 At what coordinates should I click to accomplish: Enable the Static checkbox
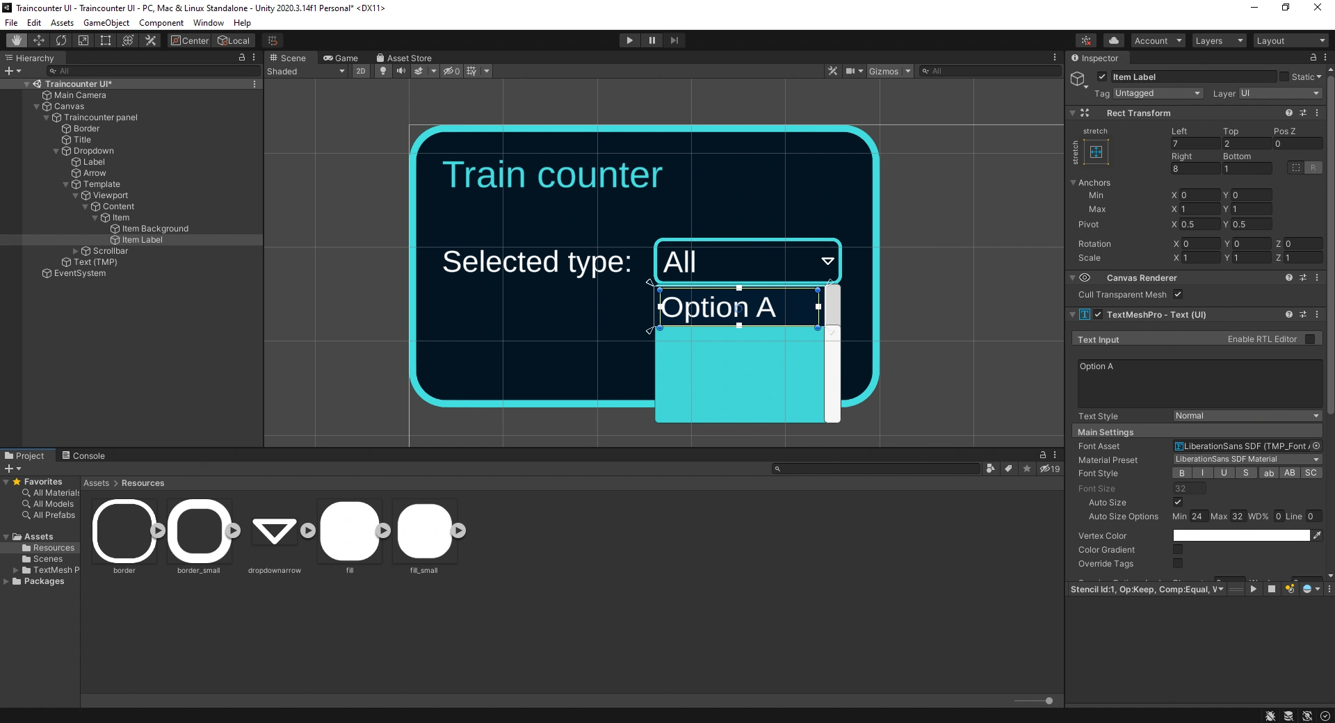tap(1284, 77)
